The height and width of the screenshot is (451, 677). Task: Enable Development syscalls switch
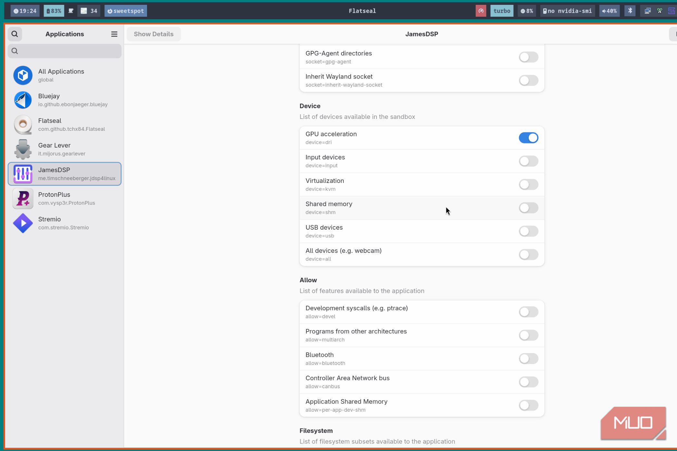pos(528,312)
